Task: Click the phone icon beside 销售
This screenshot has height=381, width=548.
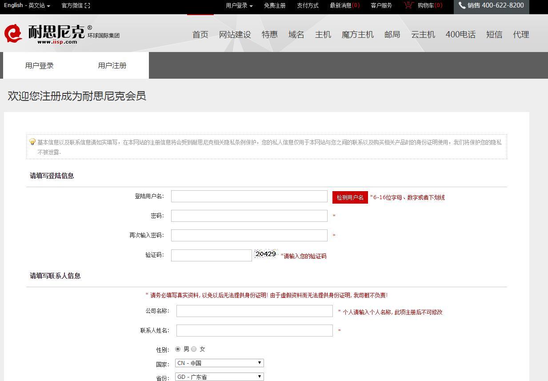Action: click(x=462, y=5)
